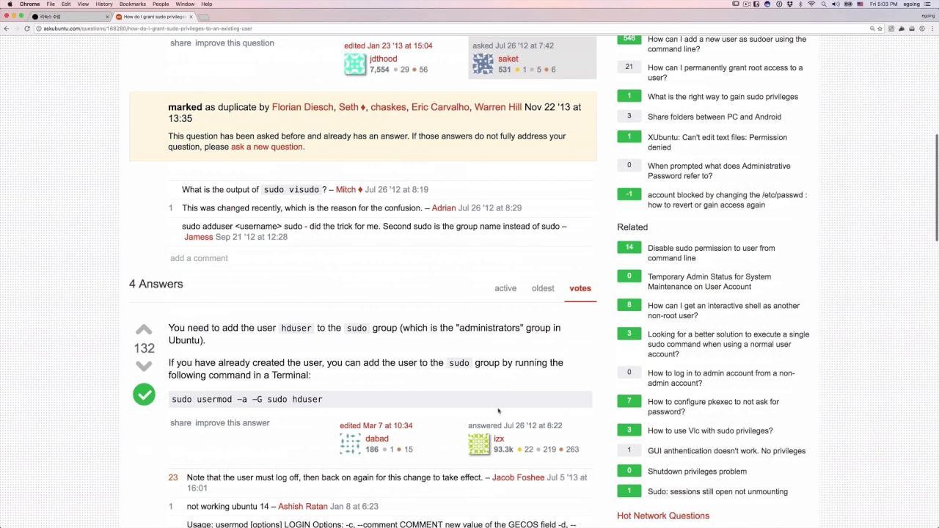
Task: Open the zoom indicator in address bar
Action: tap(872, 29)
